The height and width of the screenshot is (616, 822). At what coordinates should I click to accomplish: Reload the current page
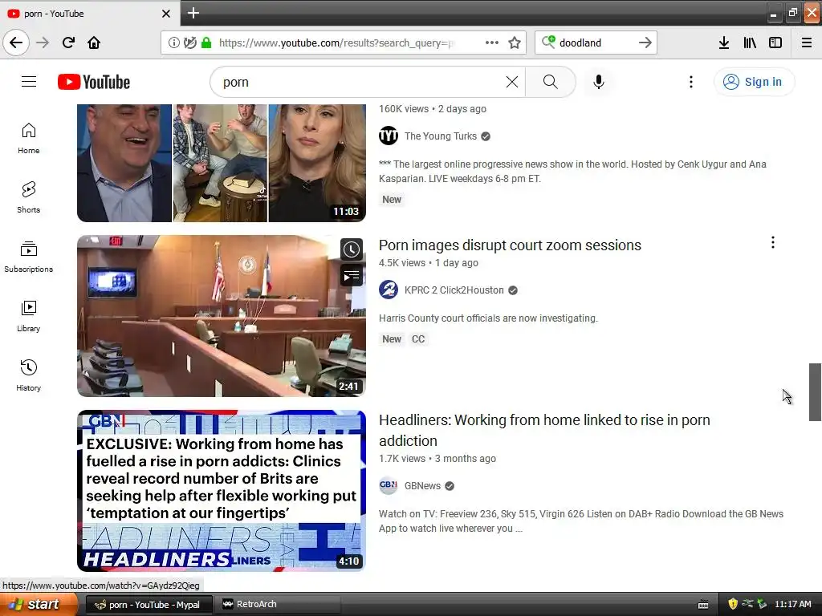click(68, 43)
